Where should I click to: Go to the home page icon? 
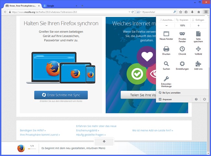pyautogui.click(x=199, y=12)
